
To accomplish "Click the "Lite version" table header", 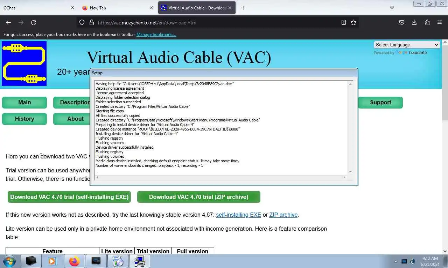I will 117,251.
